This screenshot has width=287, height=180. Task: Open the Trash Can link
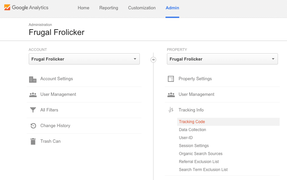[x=50, y=141]
